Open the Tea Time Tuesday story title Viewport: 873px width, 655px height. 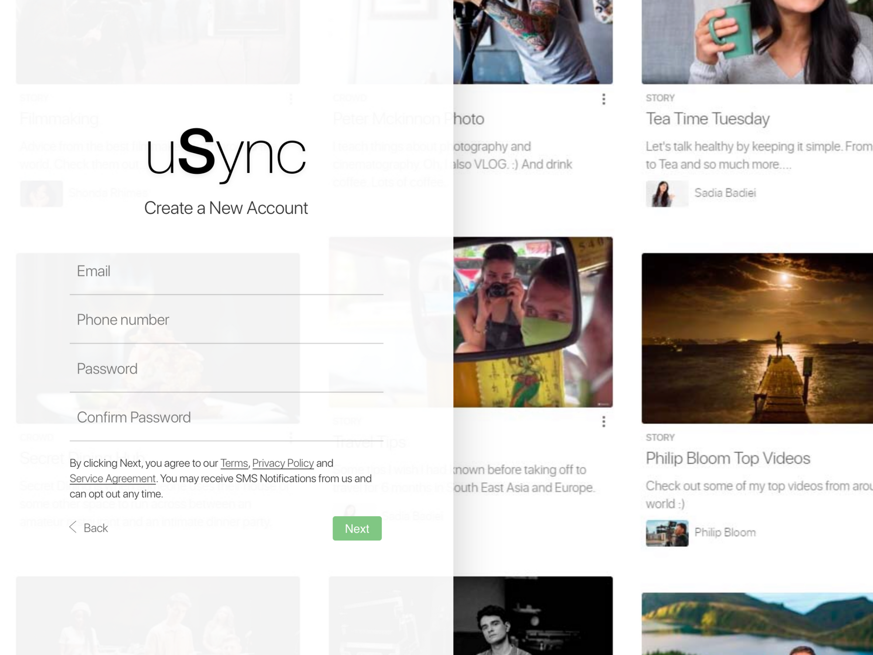[708, 119]
